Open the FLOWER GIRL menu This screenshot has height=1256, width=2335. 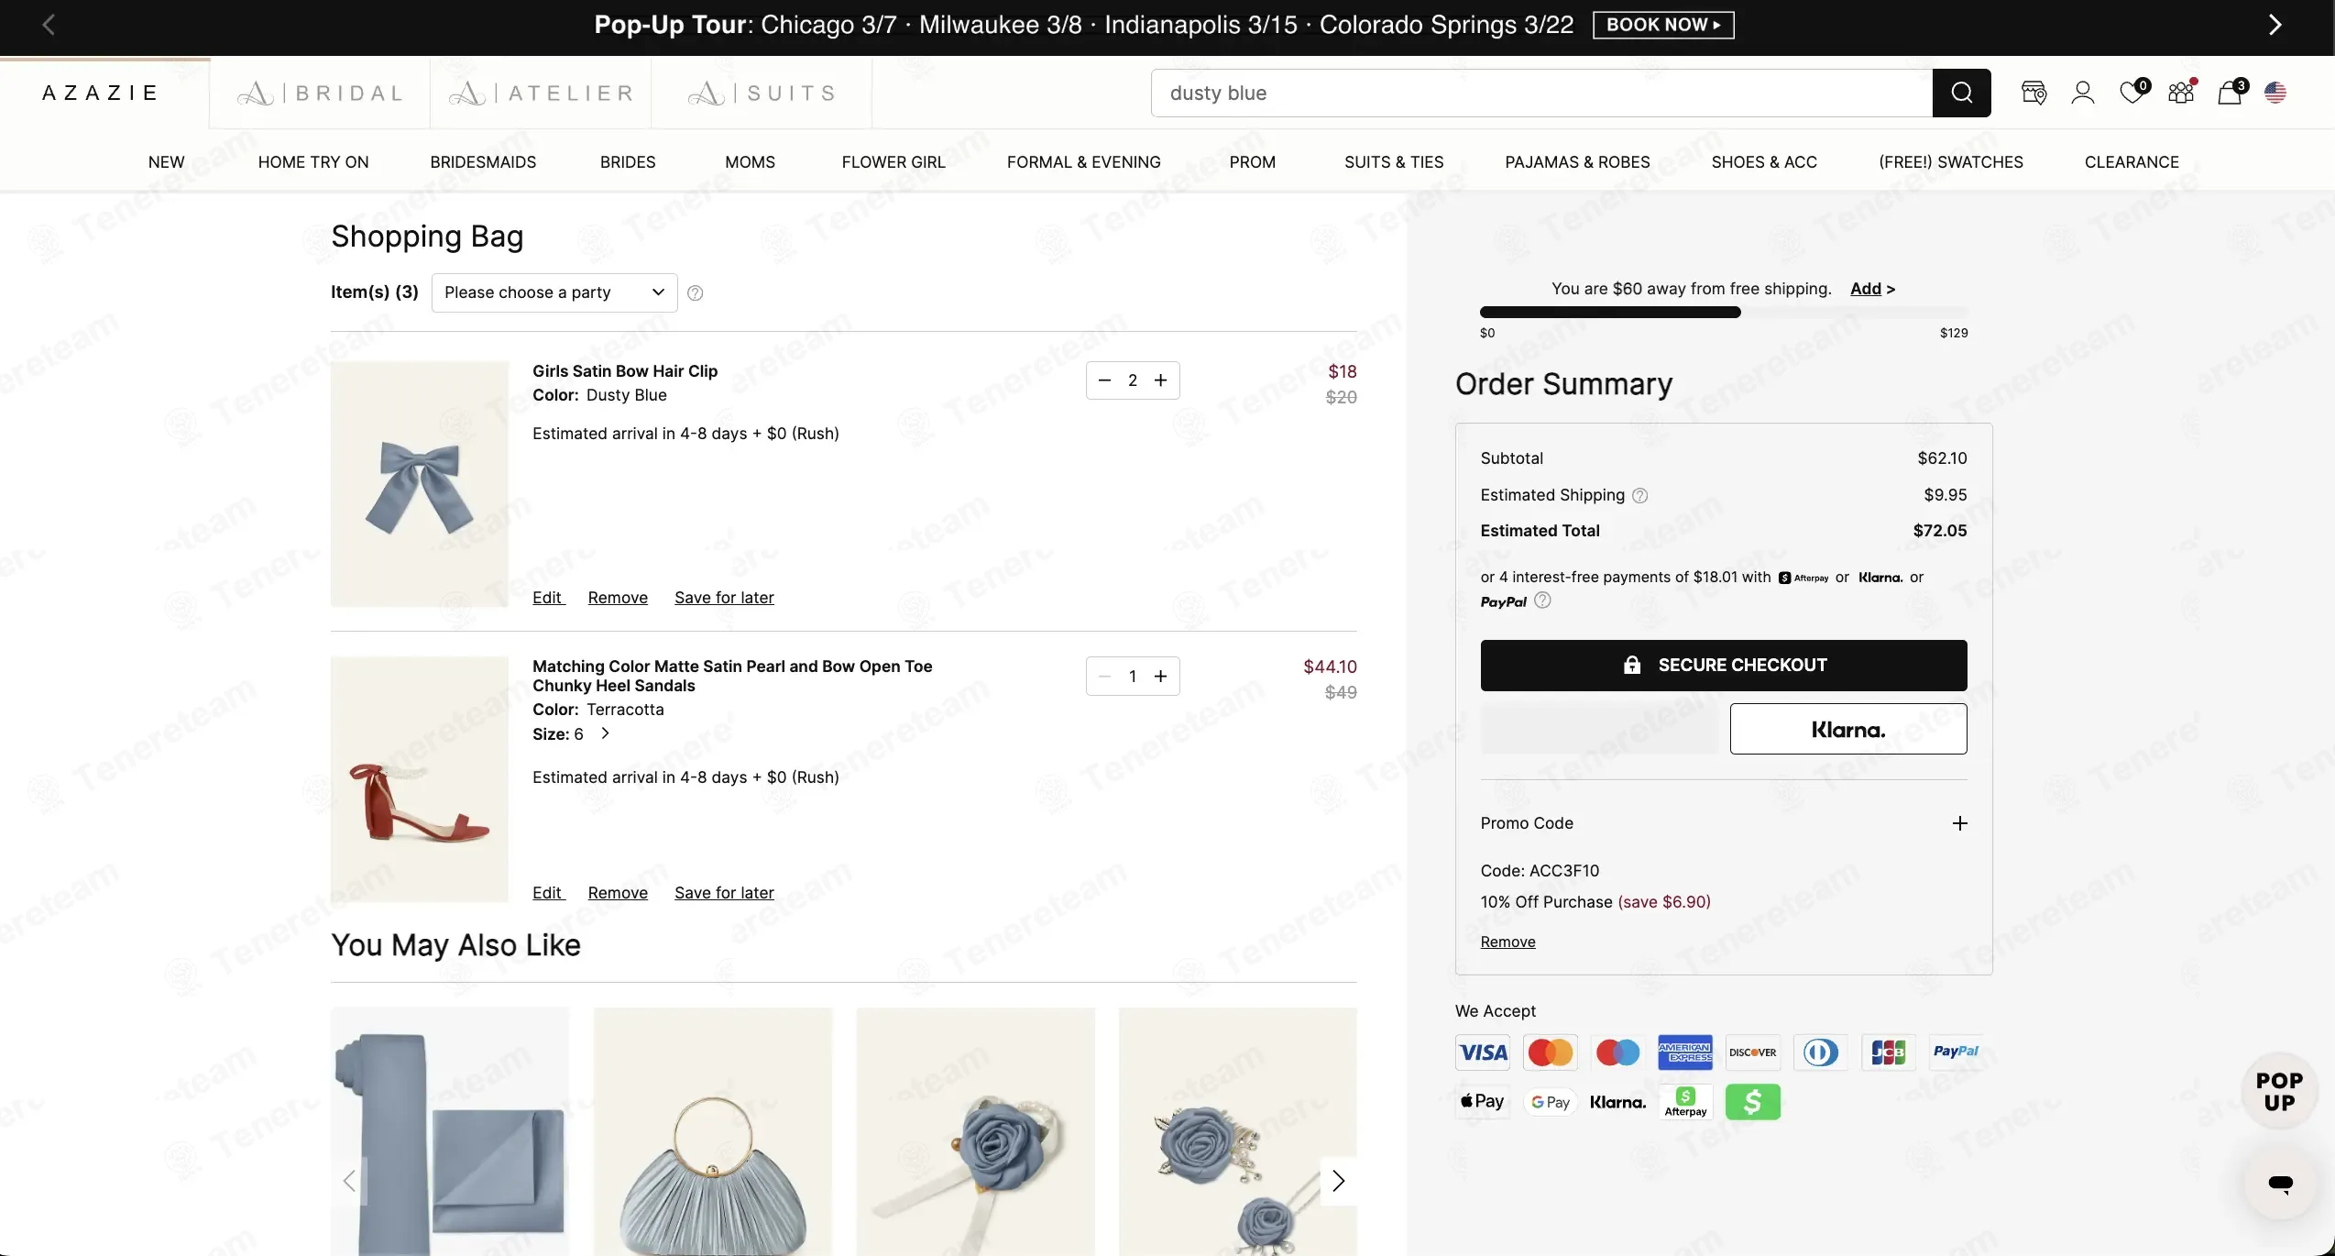[893, 162]
